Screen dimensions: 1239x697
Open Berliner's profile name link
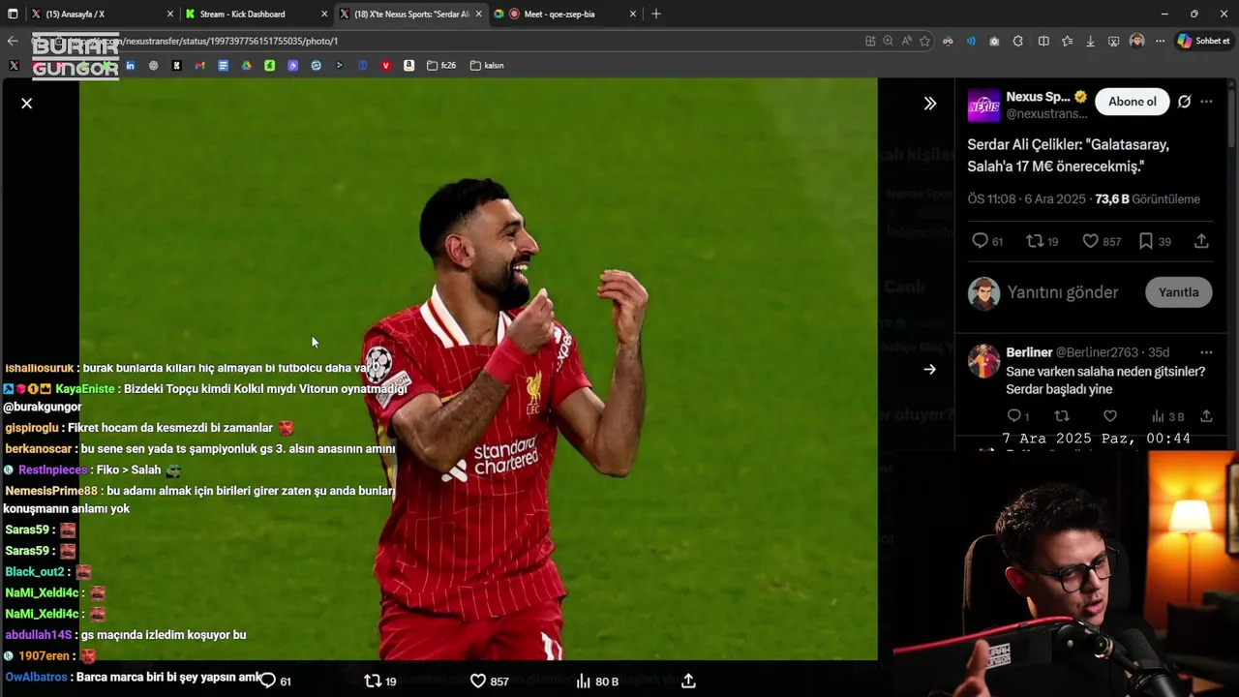(x=1028, y=352)
